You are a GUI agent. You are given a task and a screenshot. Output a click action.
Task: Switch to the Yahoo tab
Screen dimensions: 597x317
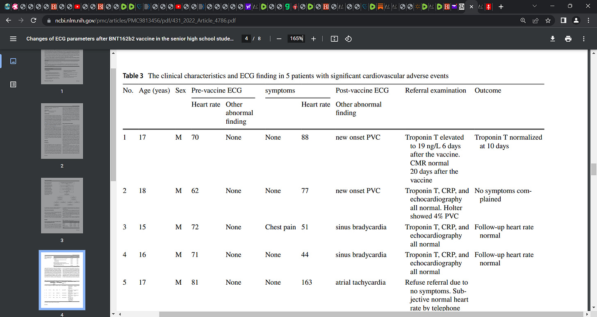point(248,7)
